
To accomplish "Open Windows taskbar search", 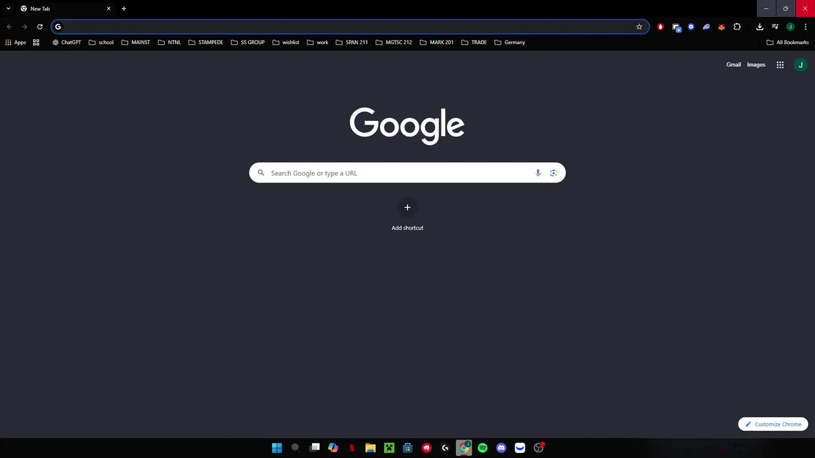I will pyautogui.click(x=295, y=448).
